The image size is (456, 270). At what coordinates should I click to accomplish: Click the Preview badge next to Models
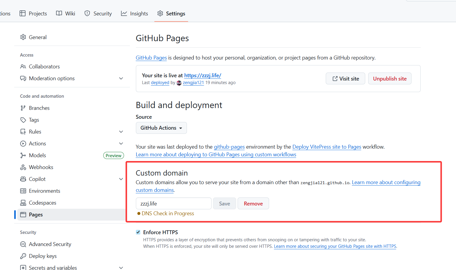(114, 155)
